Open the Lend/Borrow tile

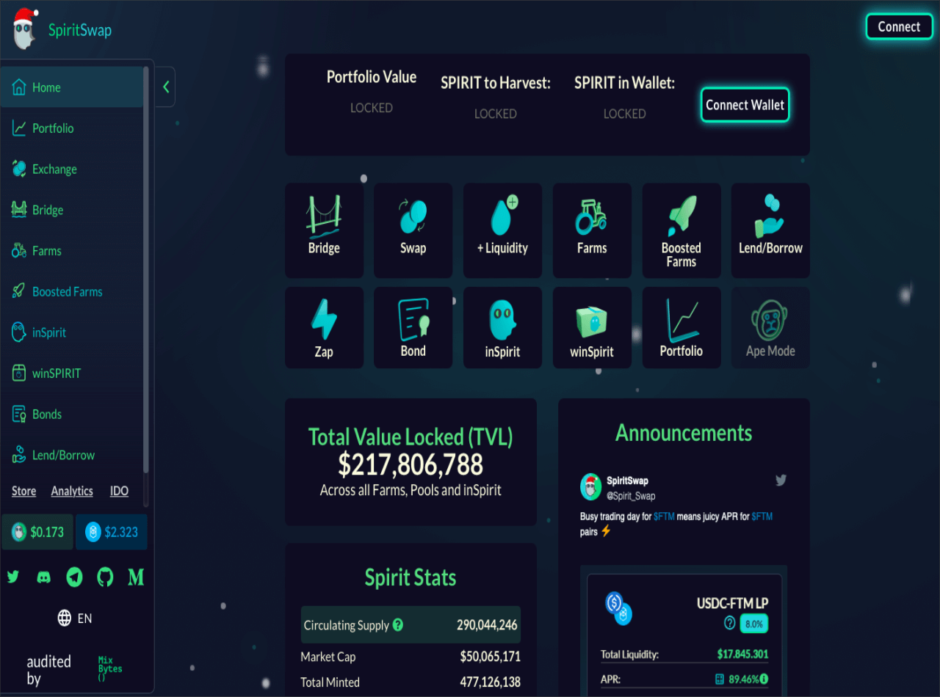click(x=770, y=230)
